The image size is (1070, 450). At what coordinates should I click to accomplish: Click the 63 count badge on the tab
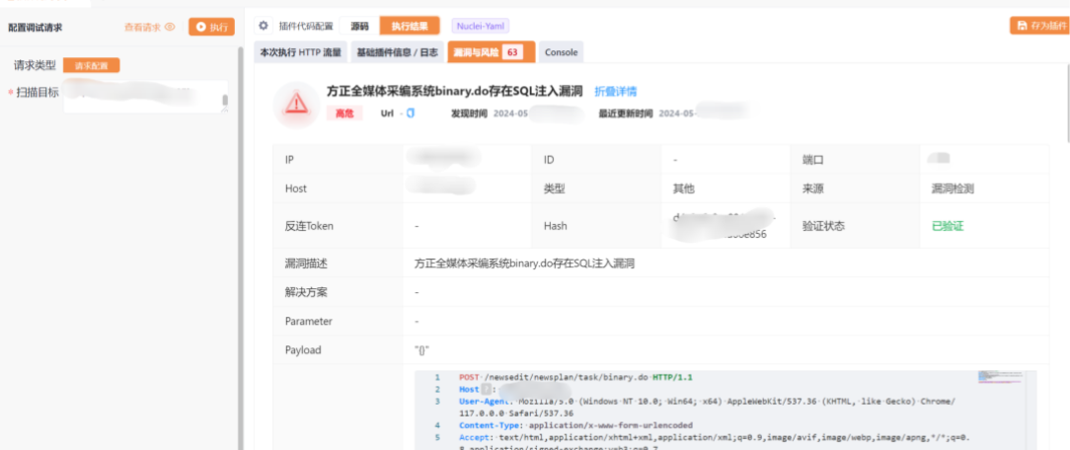[512, 52]
